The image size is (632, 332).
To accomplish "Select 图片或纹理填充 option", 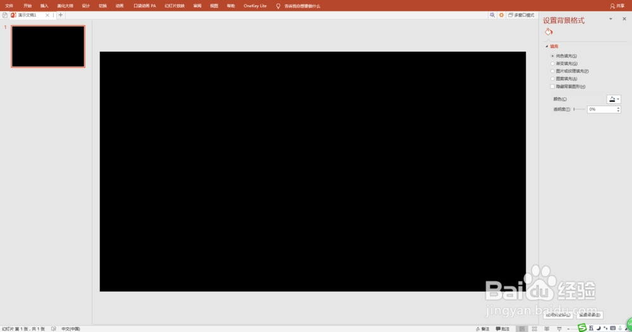I will click(569, 71).
